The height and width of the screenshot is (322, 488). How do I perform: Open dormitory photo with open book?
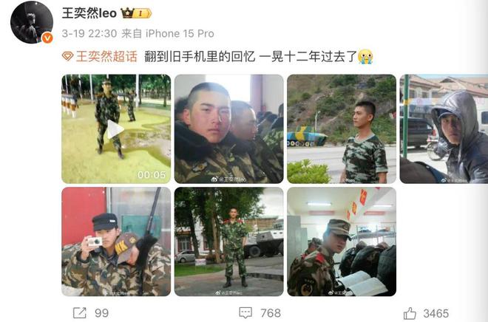click(342, 241)
